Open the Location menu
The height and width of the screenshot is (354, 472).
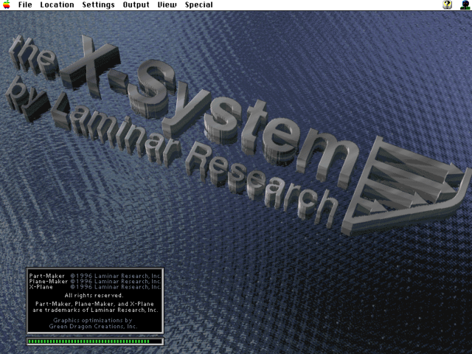coord(57,5)
